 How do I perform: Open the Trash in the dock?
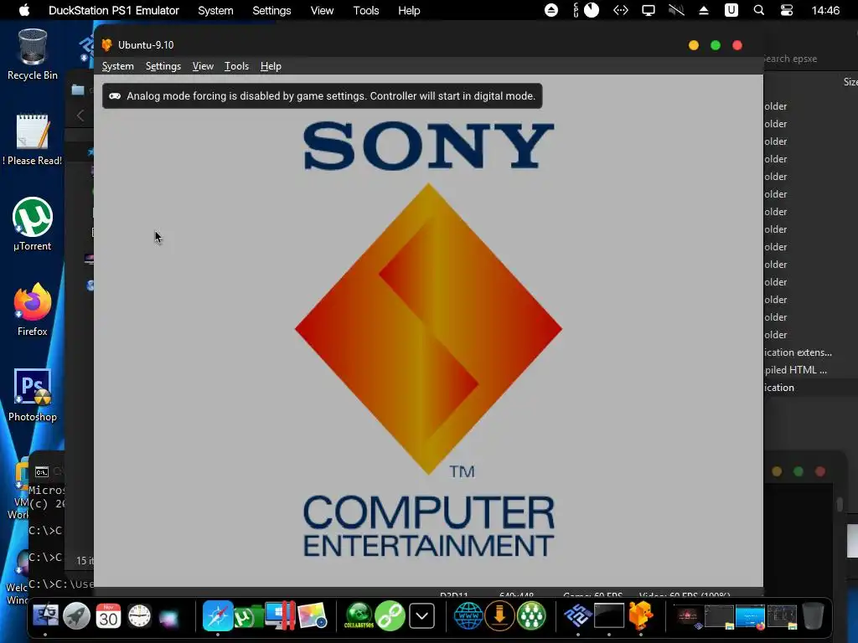pyautogui.click(x=813, y=615)
